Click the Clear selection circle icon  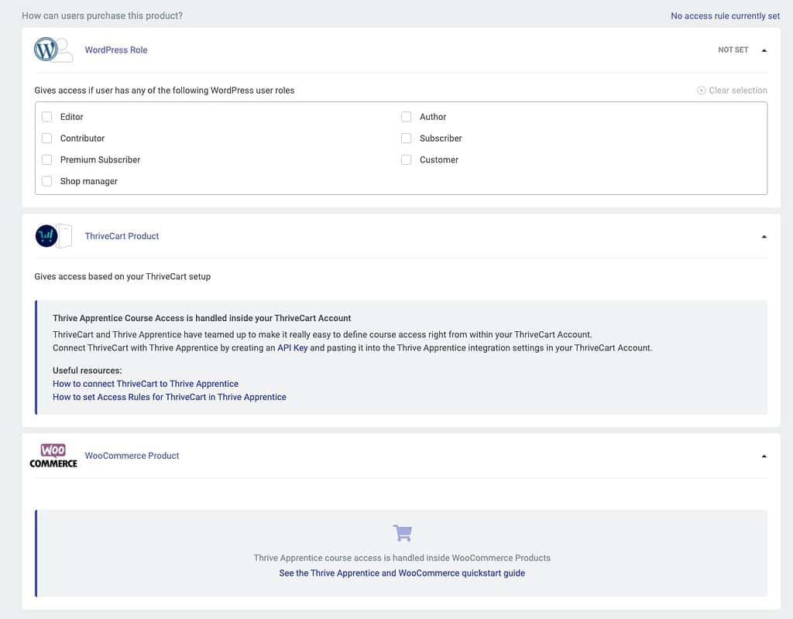click(x=701, y=91)
